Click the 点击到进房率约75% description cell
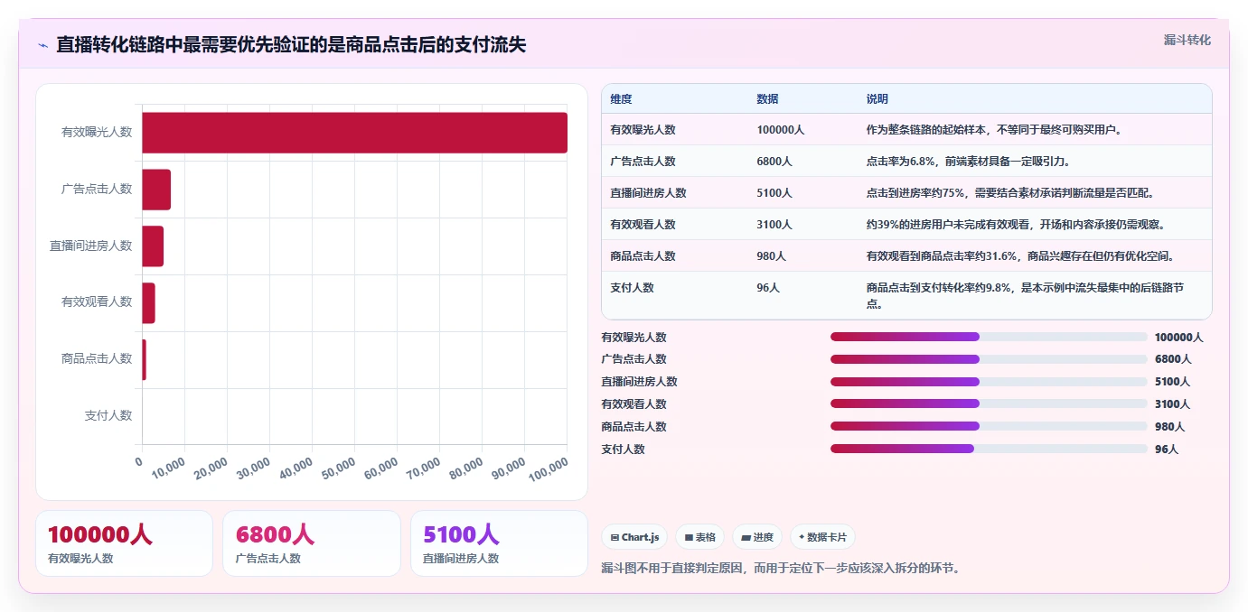This screenshot has height=612, width=1248. click(1010, 193)
